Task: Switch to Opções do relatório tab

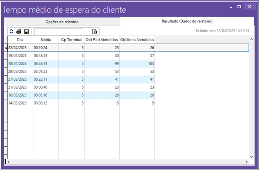Action: pyautogui.click(x=62, y=22)
